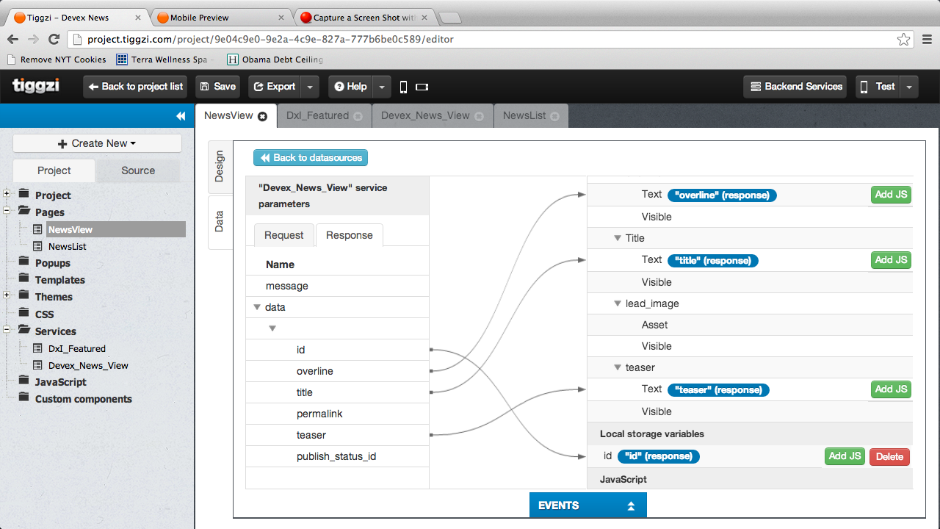Click the landscape phone orientation icon
Viewport: 940px width, 529px height.
click(x=422, y=87)
